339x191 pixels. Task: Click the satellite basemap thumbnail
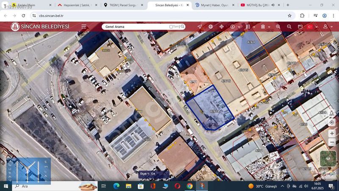[328, 158]
